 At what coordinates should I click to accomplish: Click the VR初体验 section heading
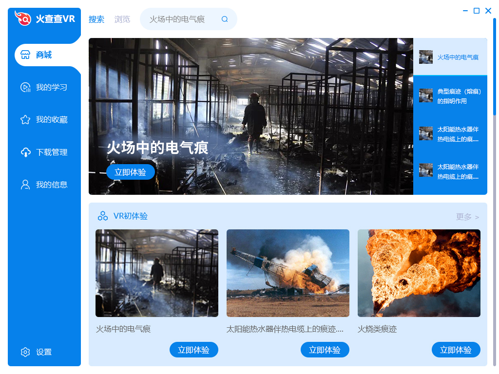(x=131, y=216)
